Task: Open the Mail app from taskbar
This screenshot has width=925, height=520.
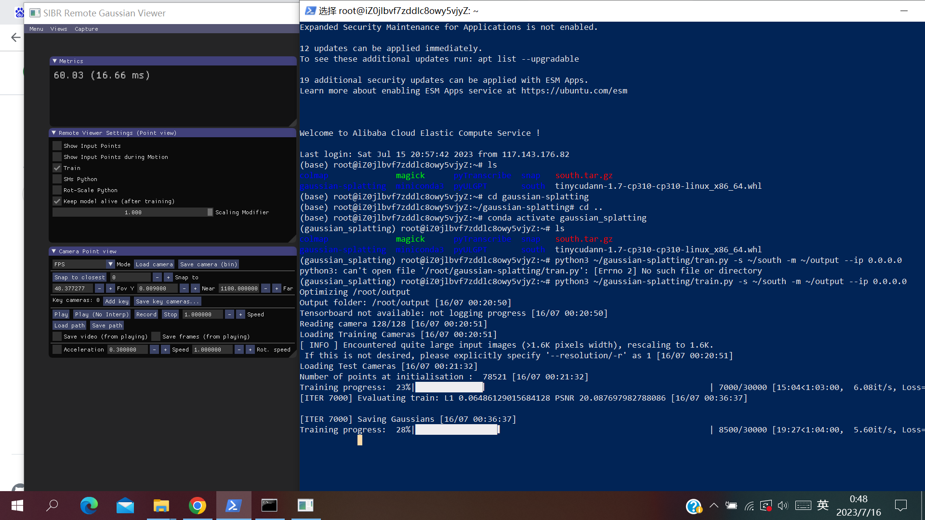Action: [125, 506]
